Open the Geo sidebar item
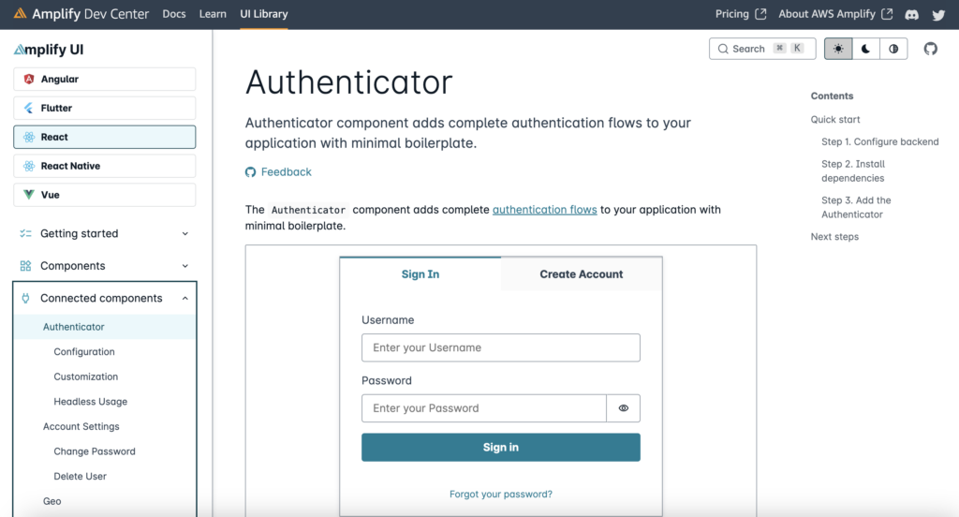This screenshot has height=517, width=959. pyautogui.click(x=52, y=501)
